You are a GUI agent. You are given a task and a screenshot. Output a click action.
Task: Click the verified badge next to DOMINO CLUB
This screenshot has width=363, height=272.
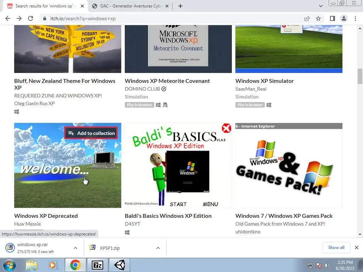pos(164,89)
